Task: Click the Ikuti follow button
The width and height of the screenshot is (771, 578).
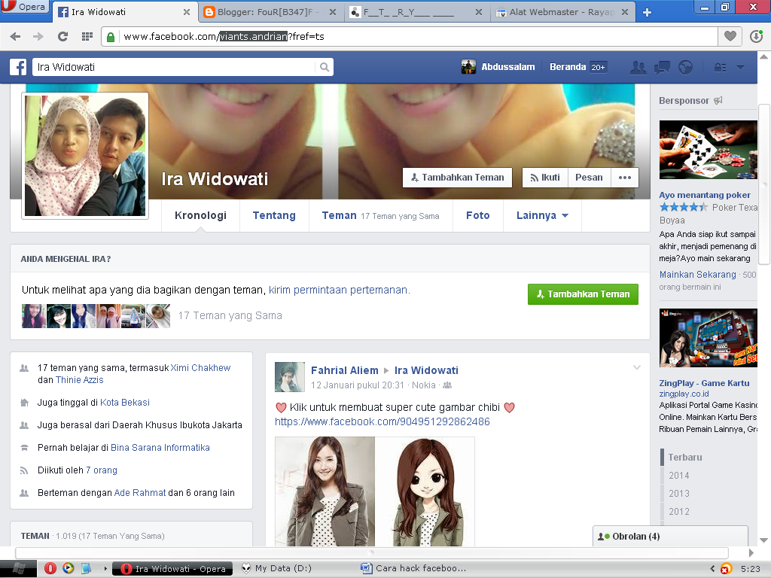Action: [545, 178]
